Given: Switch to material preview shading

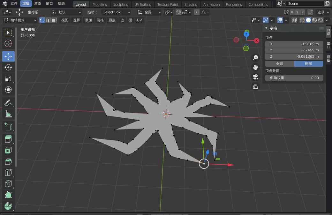Looking at the screenshot, I should point(314,20).
